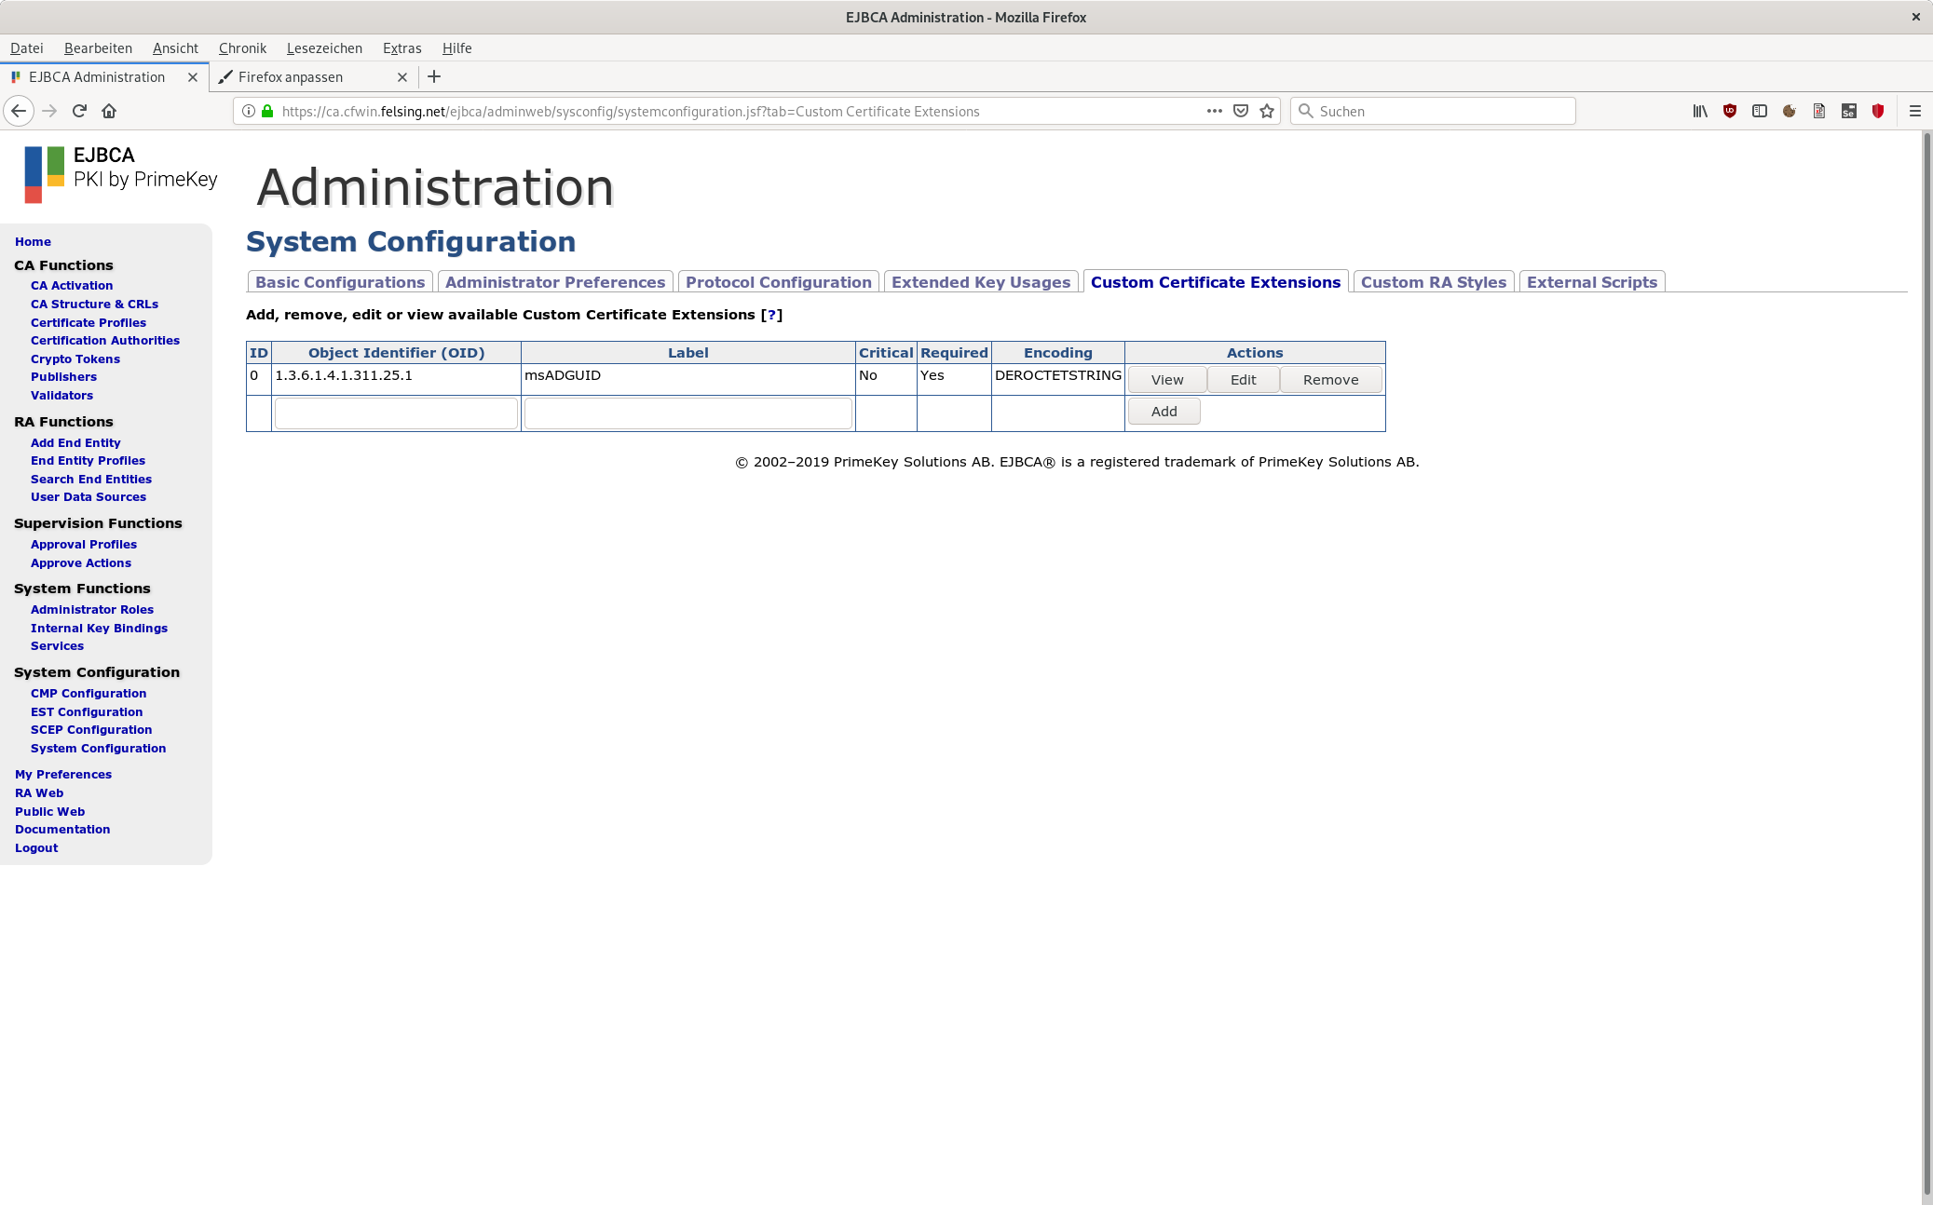Viewport: 1933px width, 1205px height.
Task: Open the Selenium IDE extension icon
Action: point(1849,111)
